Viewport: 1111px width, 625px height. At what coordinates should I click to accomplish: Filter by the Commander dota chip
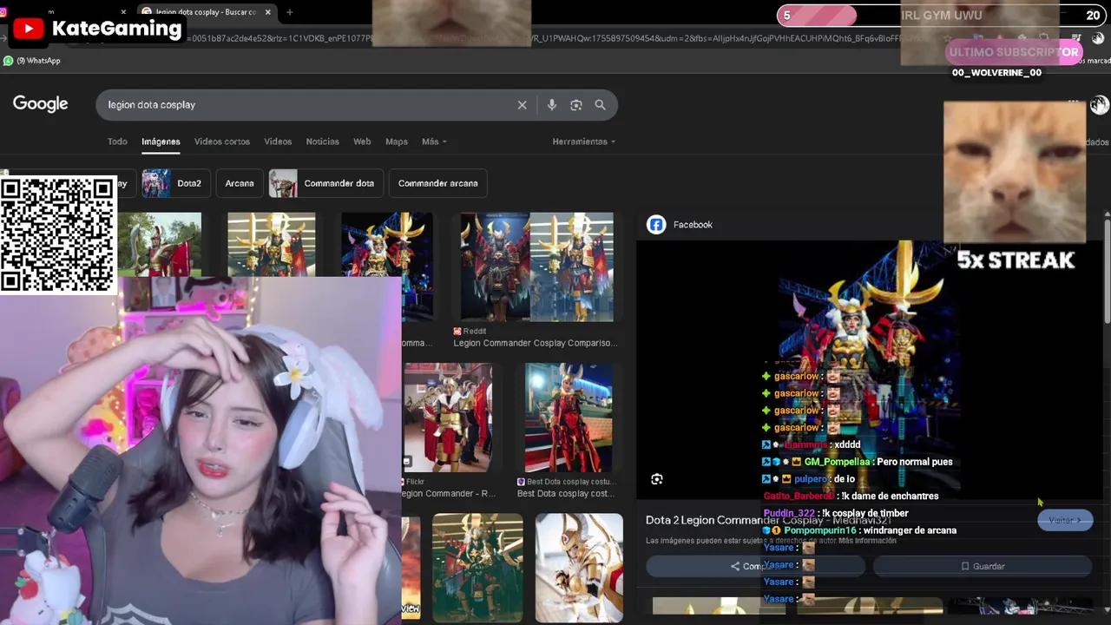(x=325, y=183)
